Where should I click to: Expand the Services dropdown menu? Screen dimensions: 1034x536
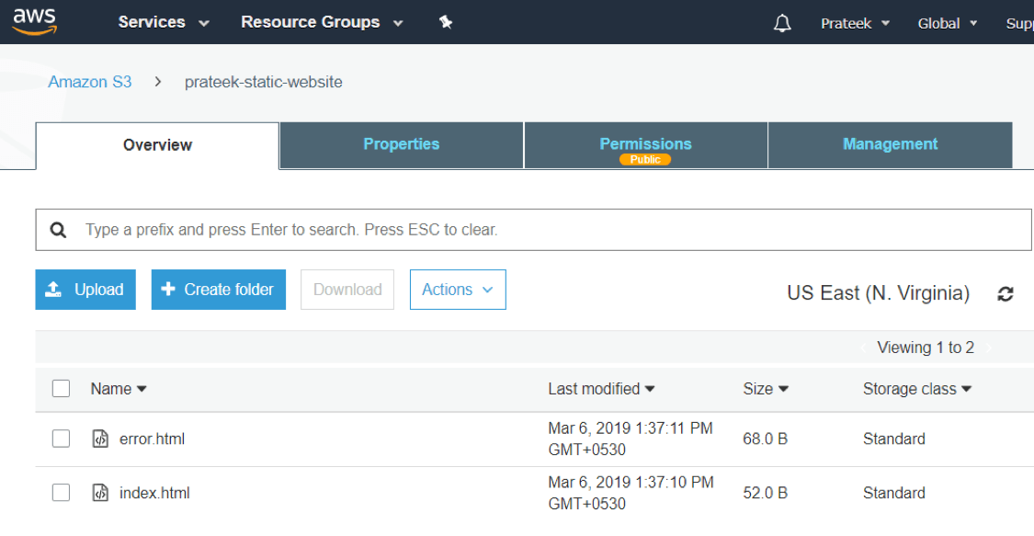(x=164, y=22)
